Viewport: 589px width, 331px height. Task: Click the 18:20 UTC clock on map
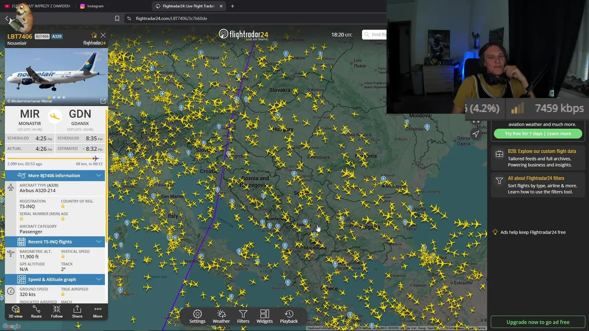tap(342, 34)
